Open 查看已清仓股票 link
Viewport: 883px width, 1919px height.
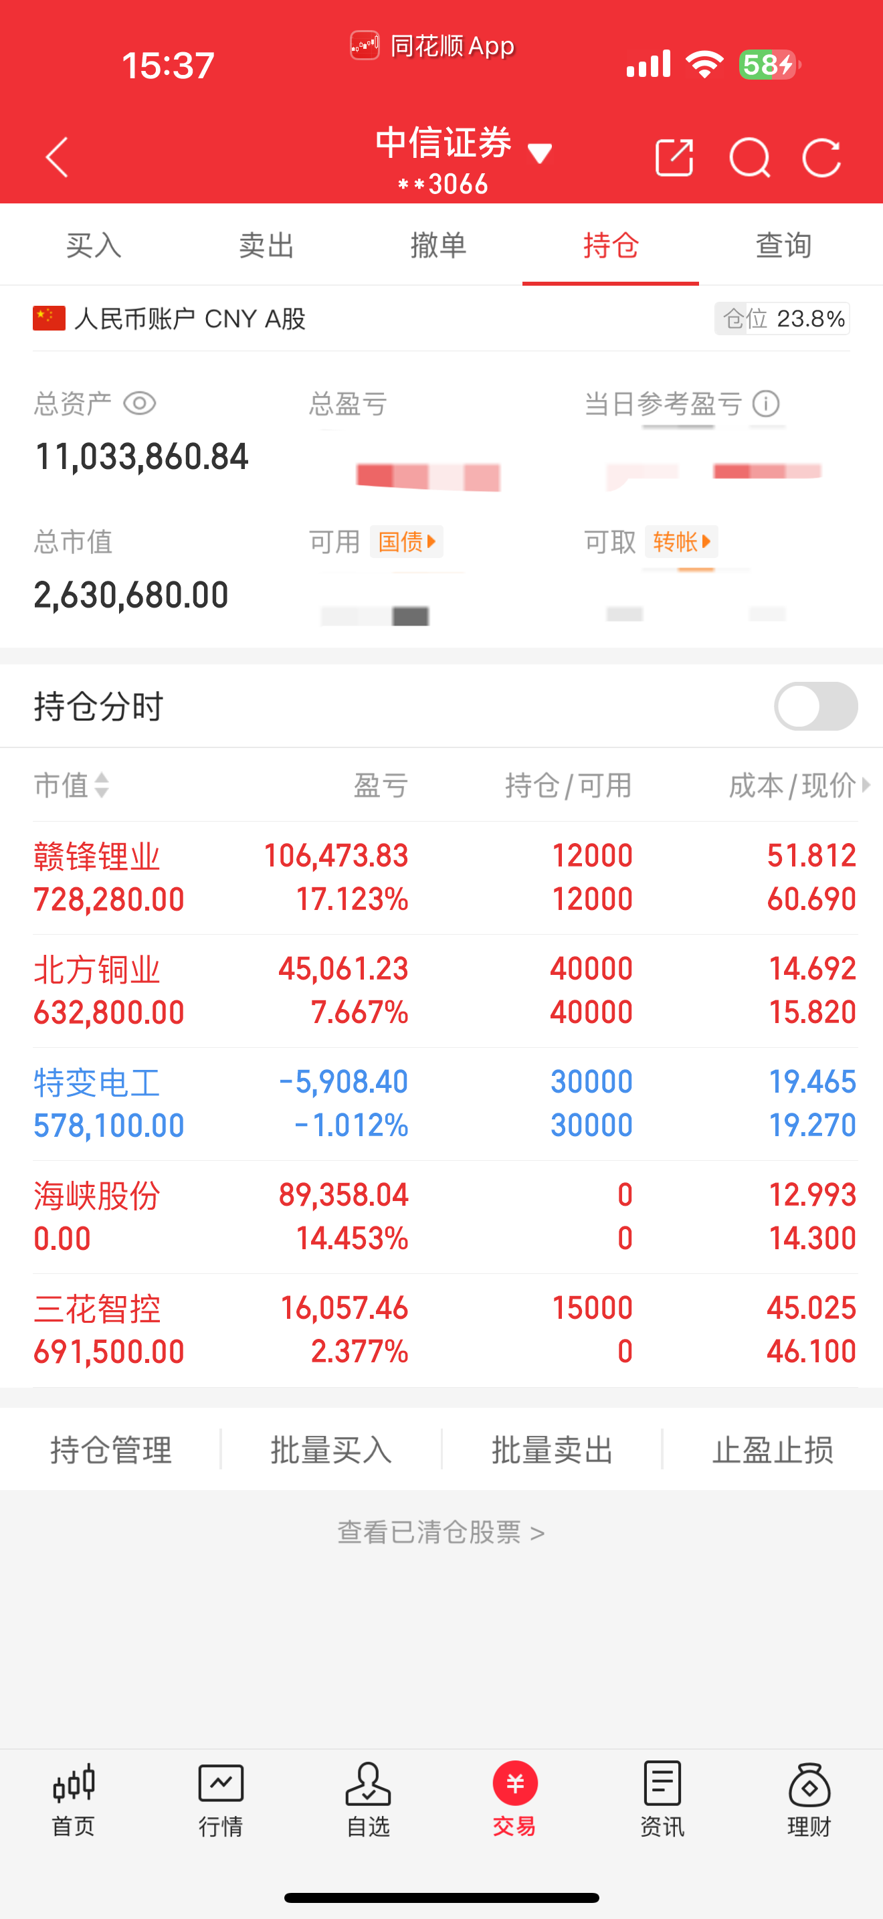coord(441,1532)
